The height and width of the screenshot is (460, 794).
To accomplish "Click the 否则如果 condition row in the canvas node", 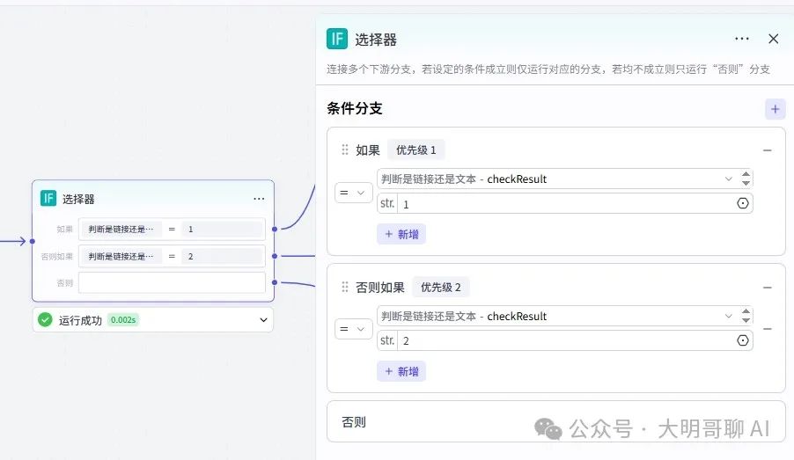I will [x=173, y=256].
